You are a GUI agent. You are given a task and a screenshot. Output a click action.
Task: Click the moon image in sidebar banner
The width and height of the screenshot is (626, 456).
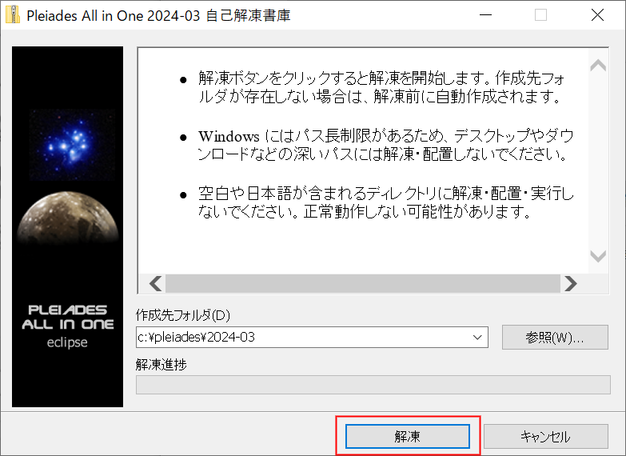click(68, 218)
